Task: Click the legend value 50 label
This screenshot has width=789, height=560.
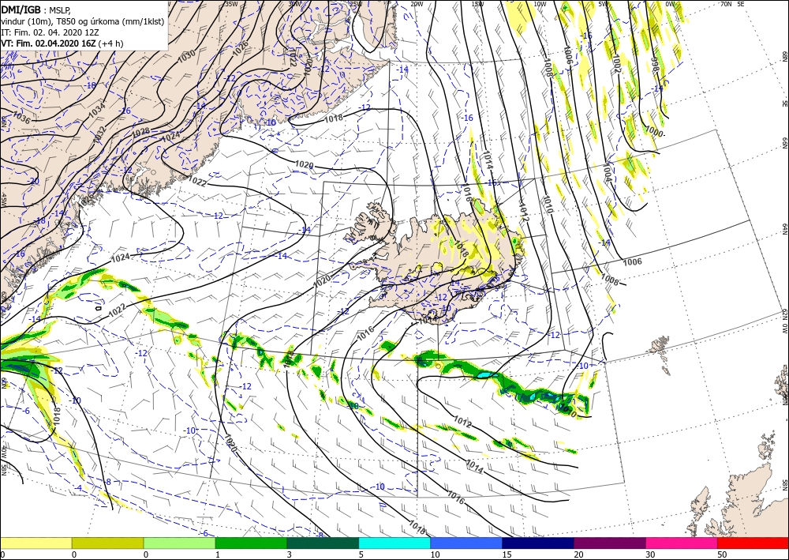Action: click(x=722, y=554)
